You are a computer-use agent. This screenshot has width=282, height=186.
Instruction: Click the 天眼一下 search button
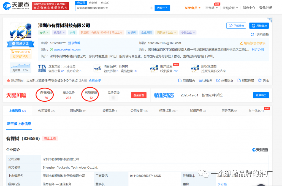click(x=162, y=8)
